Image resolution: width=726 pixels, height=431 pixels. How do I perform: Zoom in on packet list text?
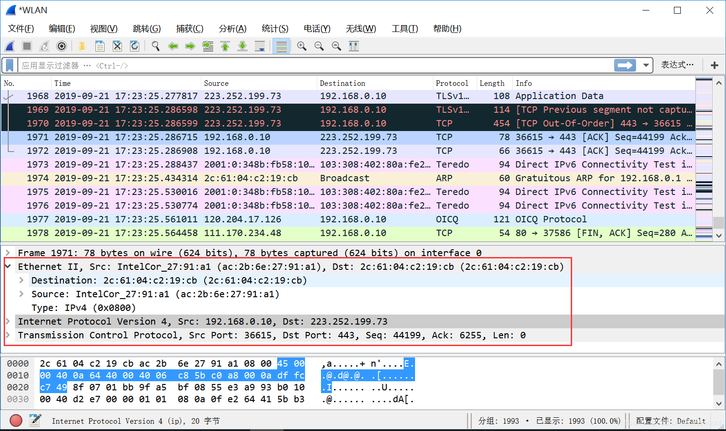click(x=302, y=46)
